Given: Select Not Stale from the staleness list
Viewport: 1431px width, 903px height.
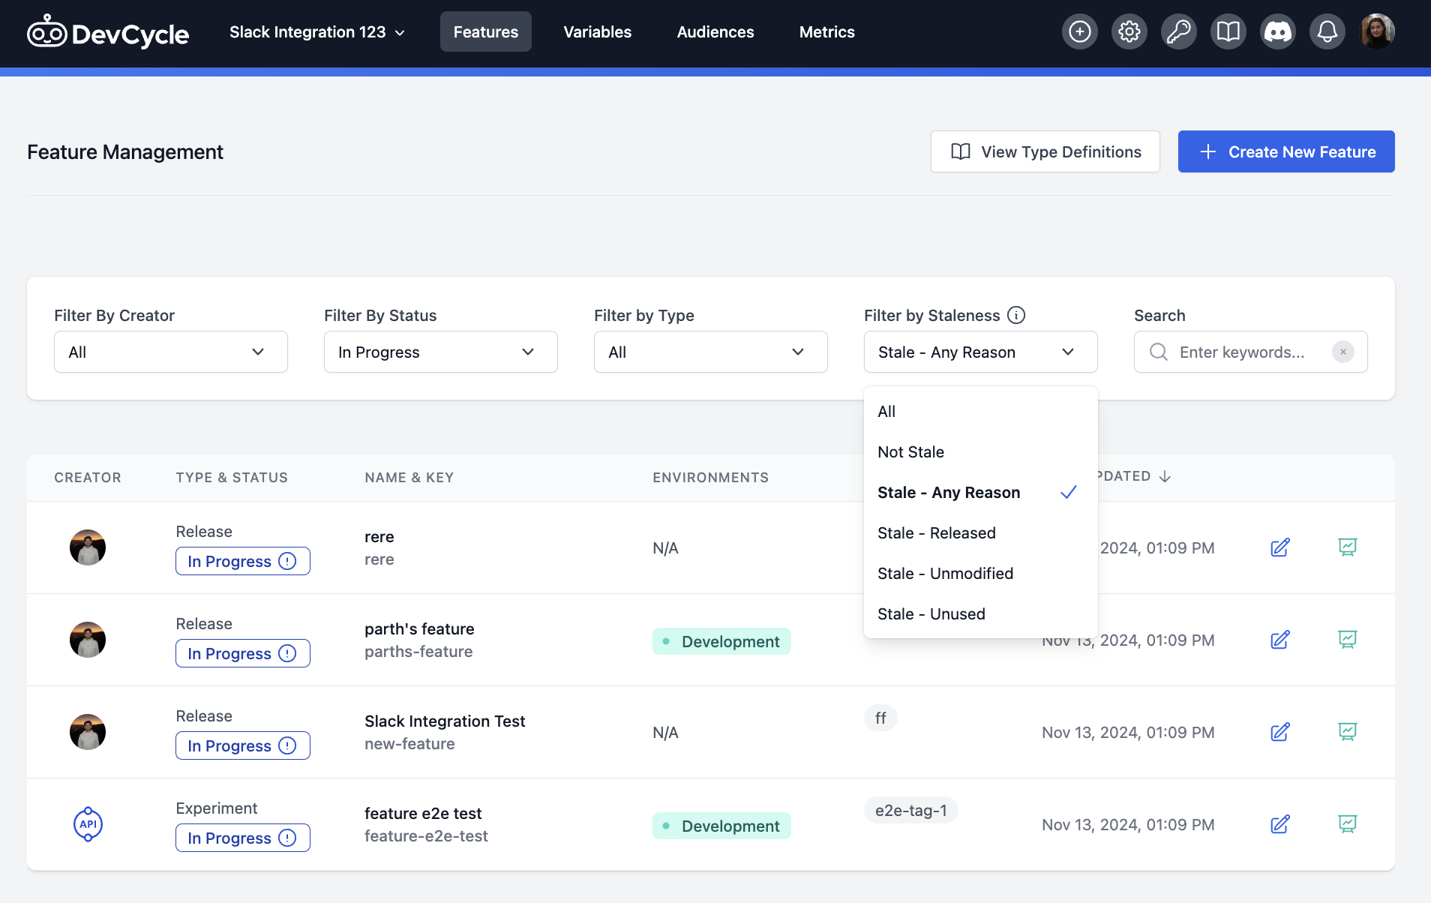Looking at the screenshot, I should [910, 451].
